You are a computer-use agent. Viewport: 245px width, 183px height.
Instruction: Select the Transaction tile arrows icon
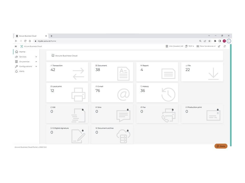[x=78, y=73]
